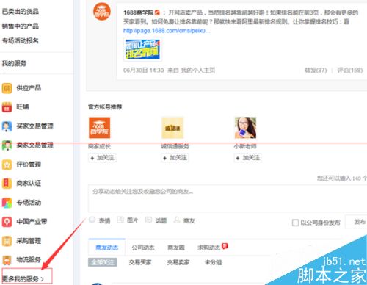Open 已卖出的货品 in the sidebar
The width and height of the screenshot is (367, 285).
tap(21, 11)
